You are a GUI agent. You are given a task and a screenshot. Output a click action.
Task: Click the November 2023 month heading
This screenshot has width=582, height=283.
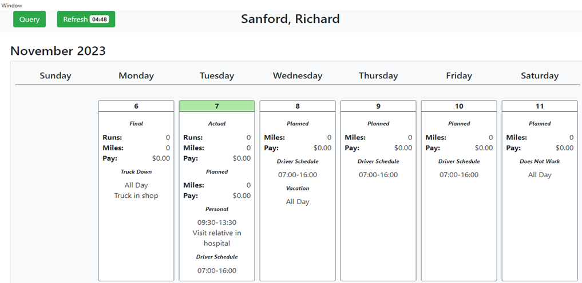point(58,51)
